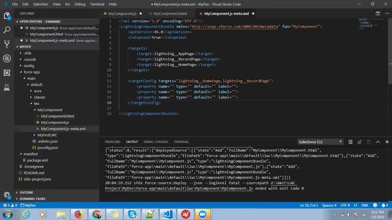392x220 pixels.
Task: Open Internet Explorer from the taskbar
Action: tap(26, 215)
